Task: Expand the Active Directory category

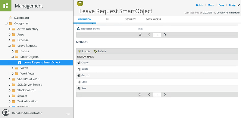Action: point(10,29)
